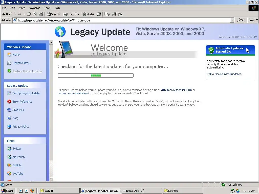Open the Forward history dropdown arrow

24,14
